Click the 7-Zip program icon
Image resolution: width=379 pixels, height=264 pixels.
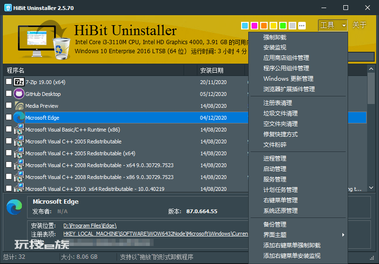tap(19, 82)
